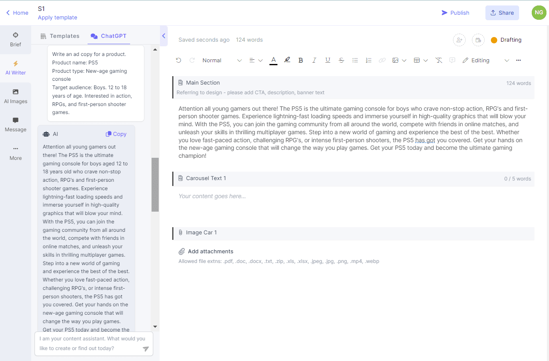The width and height of the screenshot is (549, 361).
Task: Click the redo icon in toolbar
Action: (192, 60)
